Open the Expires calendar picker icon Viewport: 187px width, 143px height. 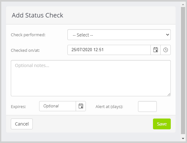(81, 106)
